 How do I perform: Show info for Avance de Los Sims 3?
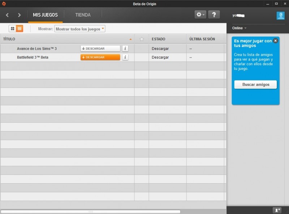[125, 49]
